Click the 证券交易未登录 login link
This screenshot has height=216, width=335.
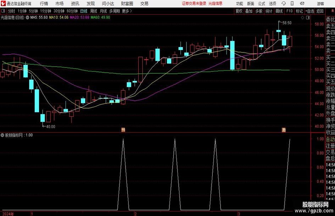point(194,4)
